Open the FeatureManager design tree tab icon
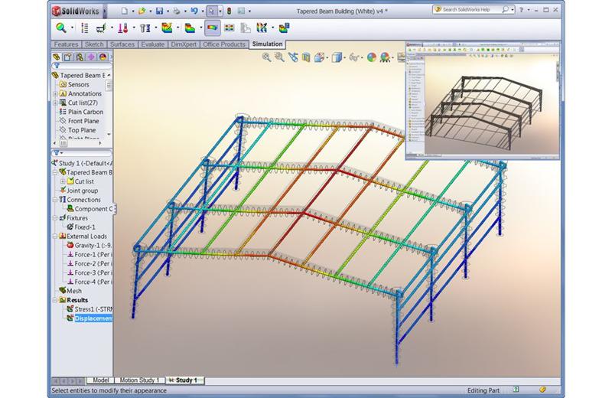This screenshot has width=612, height=398. [57, 57]
